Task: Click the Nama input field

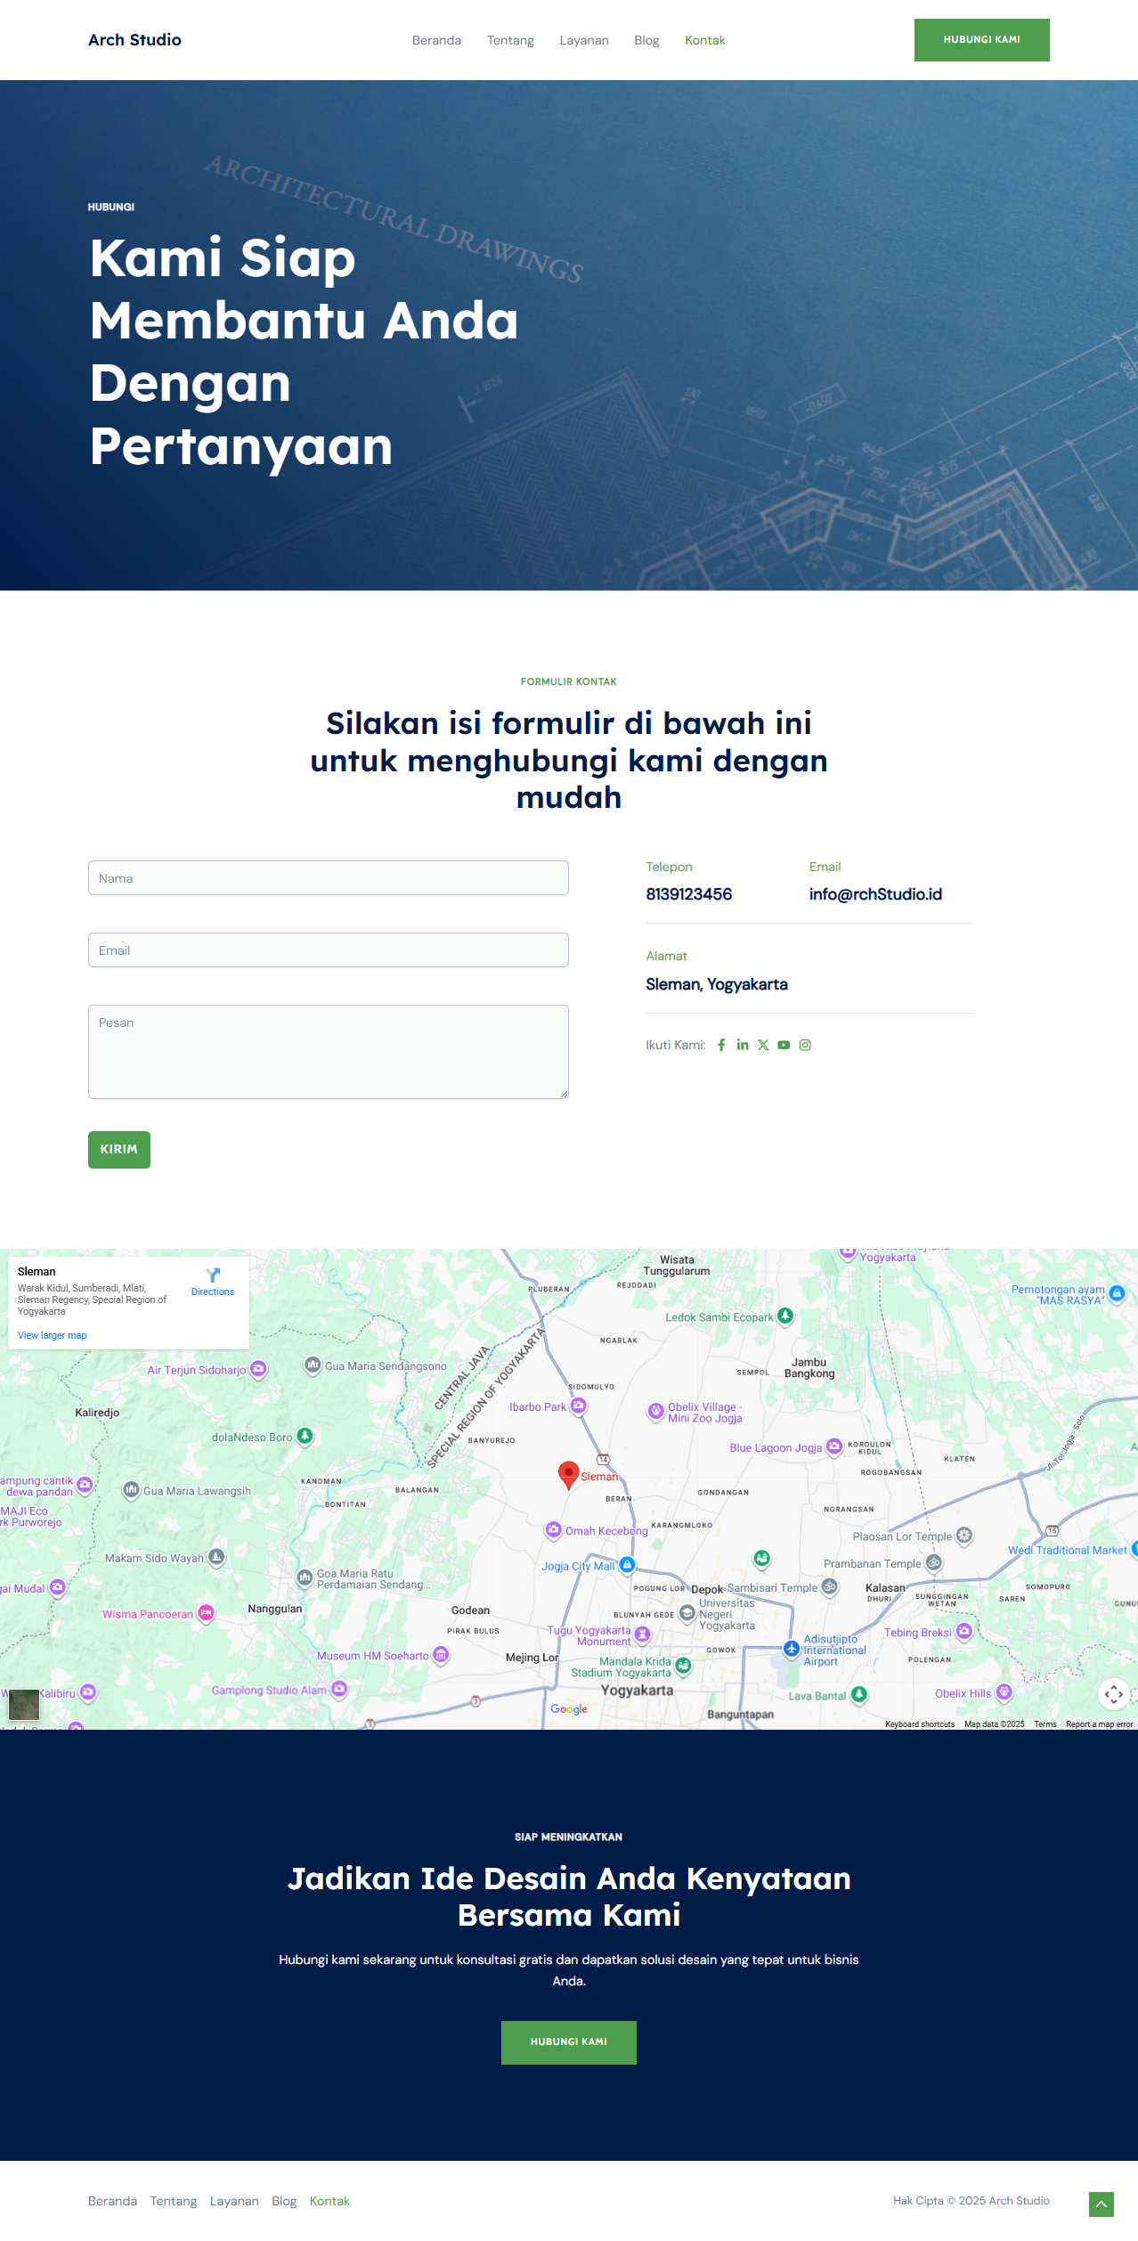Action: [329, 877]
